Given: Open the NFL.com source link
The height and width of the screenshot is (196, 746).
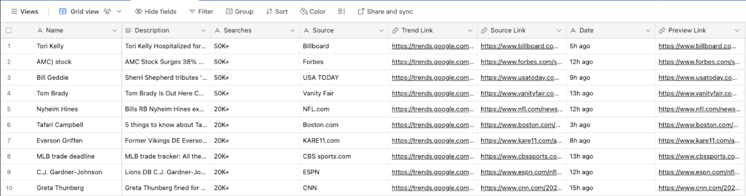Looking at the screenshot, I should [x=522, y=109].
